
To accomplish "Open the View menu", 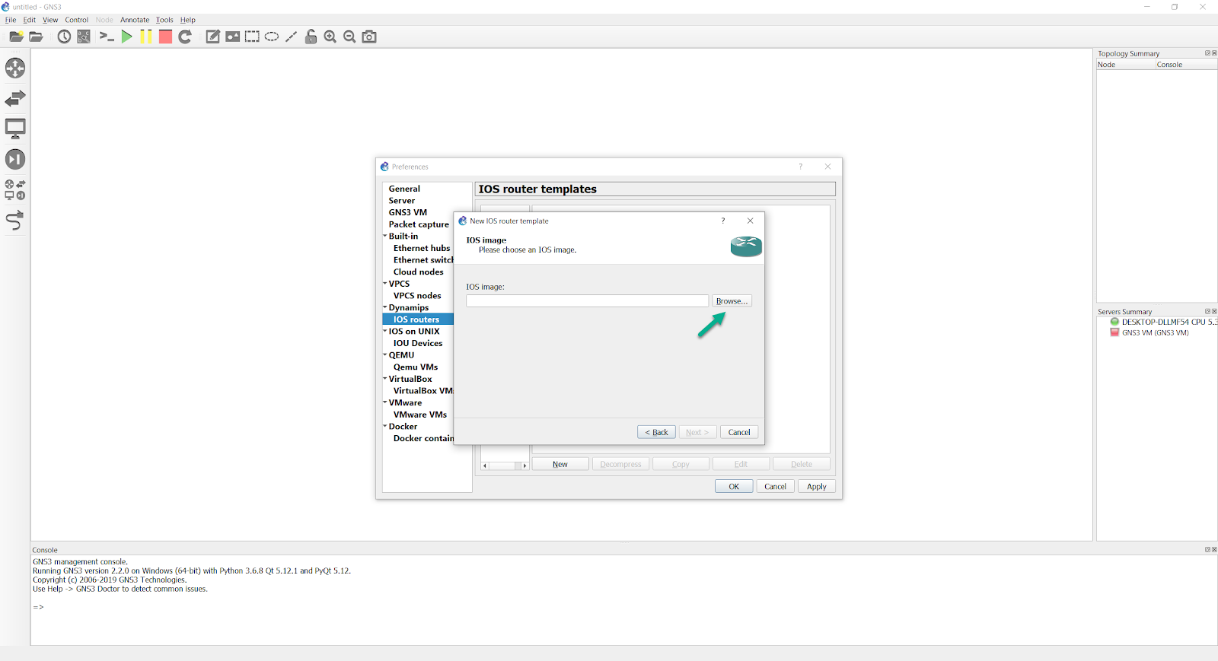I will pos(50,20).
